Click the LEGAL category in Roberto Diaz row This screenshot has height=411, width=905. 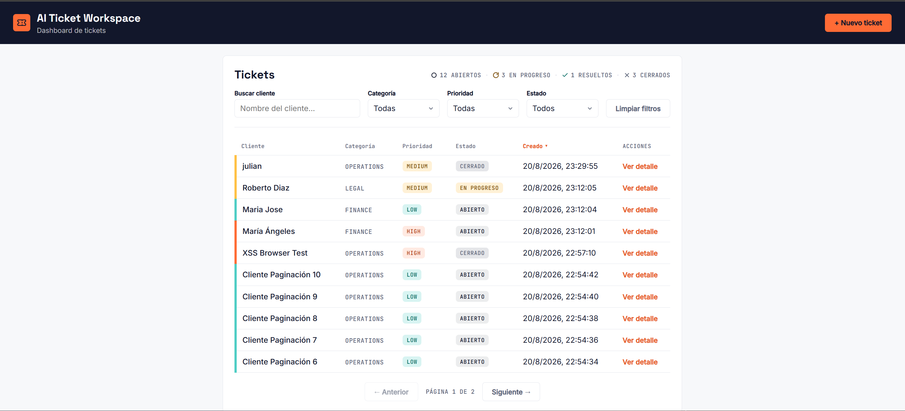pos(354,188)
